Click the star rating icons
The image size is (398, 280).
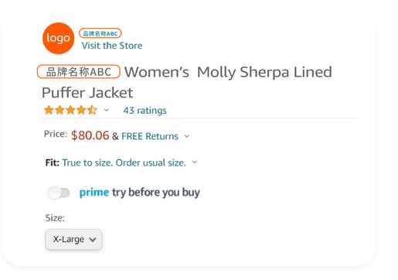(70, 110)
